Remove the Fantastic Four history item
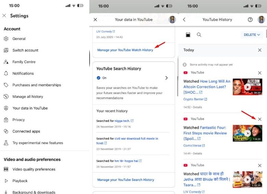Screen dimensions: 267x194 tap(260, 119)
